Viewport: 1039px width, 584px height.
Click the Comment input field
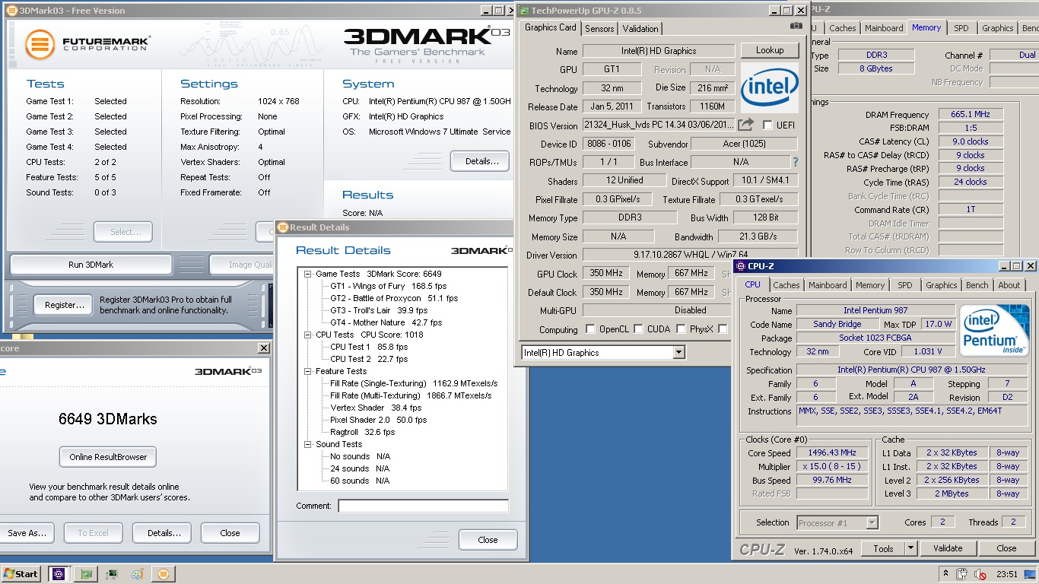(423, 506)
